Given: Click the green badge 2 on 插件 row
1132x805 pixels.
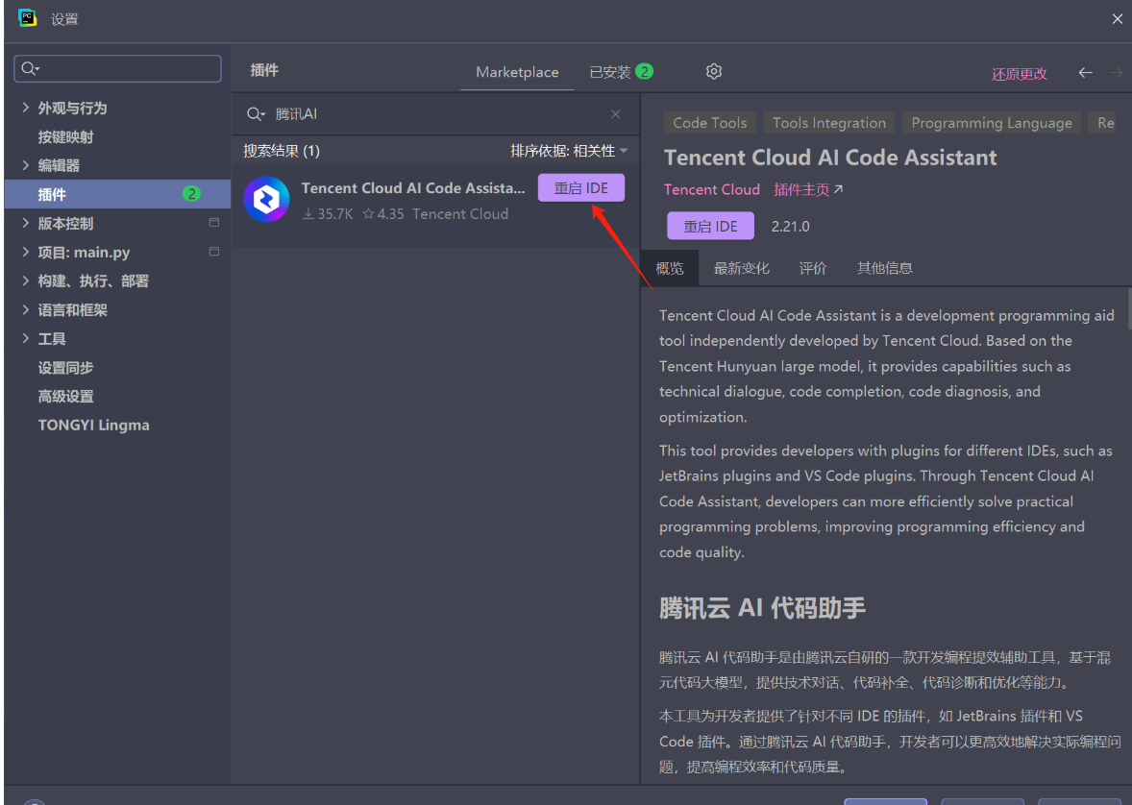Looking at the screenshot, I should pyautogui.click(x=191, y=193).
